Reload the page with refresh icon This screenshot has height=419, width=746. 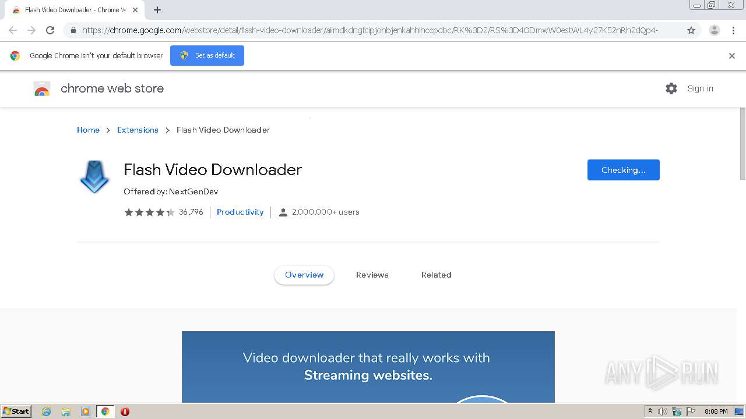coord(50,30)
